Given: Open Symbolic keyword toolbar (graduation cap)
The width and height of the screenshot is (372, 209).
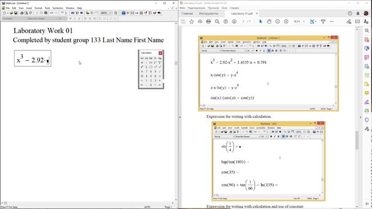Looking at the screenshot, I should (159, 13).
